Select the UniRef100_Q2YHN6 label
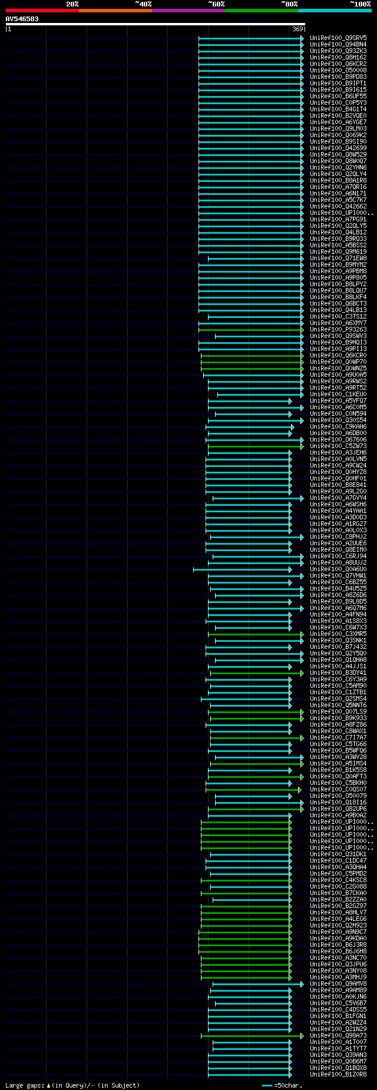377x1090 pixels. [338, 167]
